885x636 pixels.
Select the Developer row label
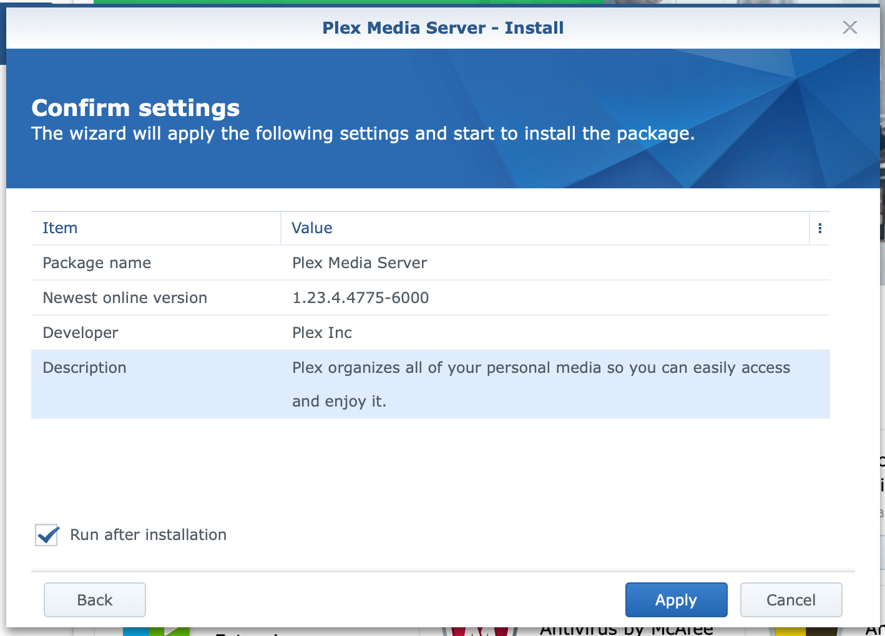click(81, 333)
